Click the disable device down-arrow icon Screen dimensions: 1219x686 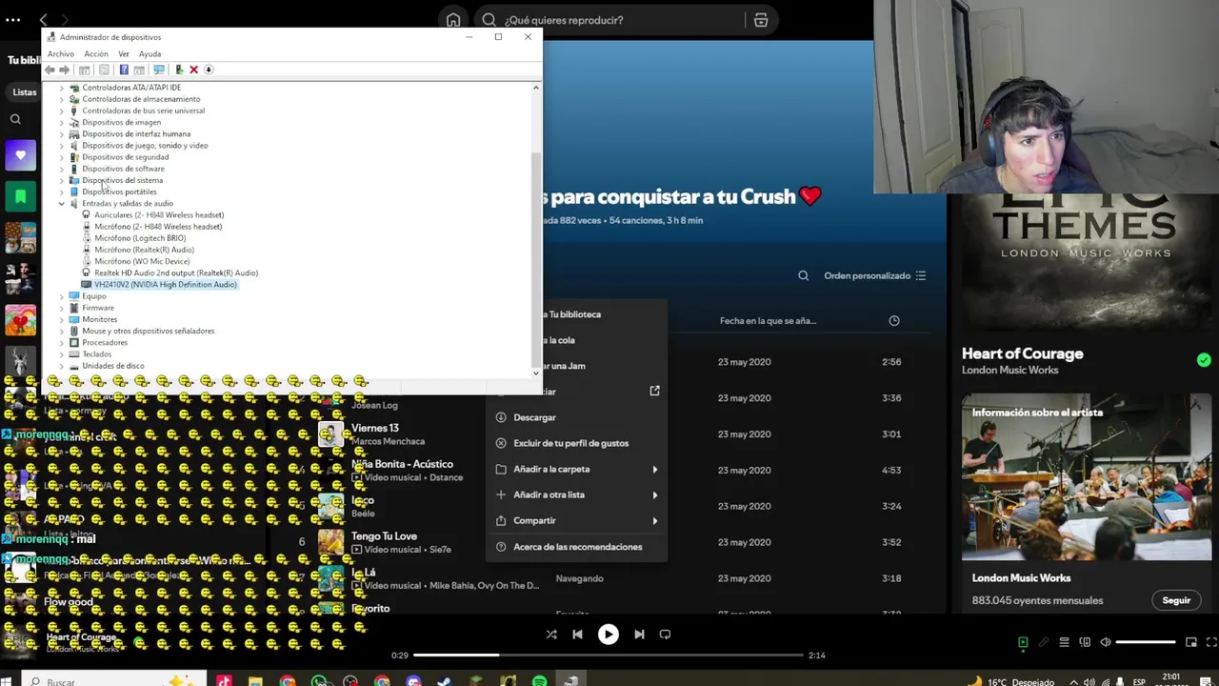(209, 70)
